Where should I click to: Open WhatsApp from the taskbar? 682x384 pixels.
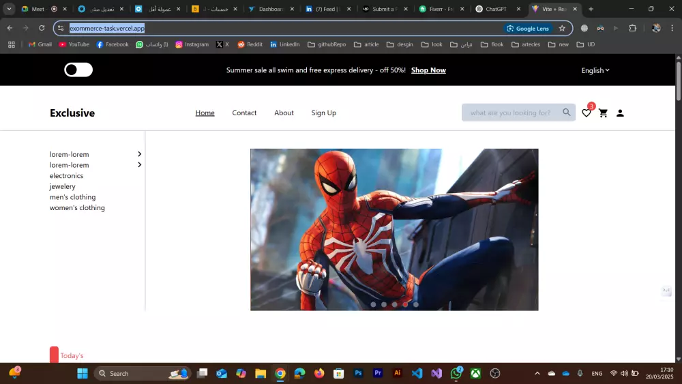coord(456,373)
